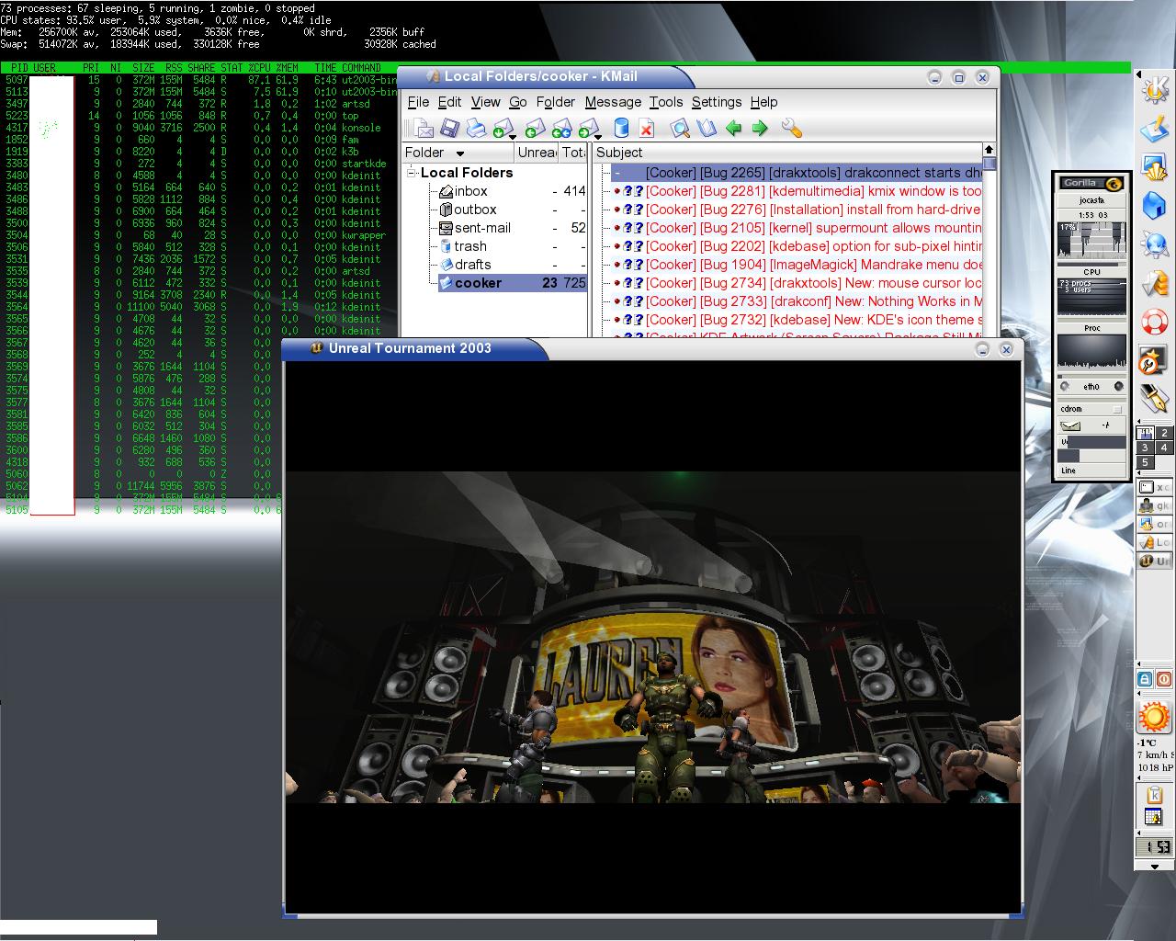The width and height of the screenshot is (1176, 941).
Task: Click the monitor with wrench control center icon
Action: 1154,360
